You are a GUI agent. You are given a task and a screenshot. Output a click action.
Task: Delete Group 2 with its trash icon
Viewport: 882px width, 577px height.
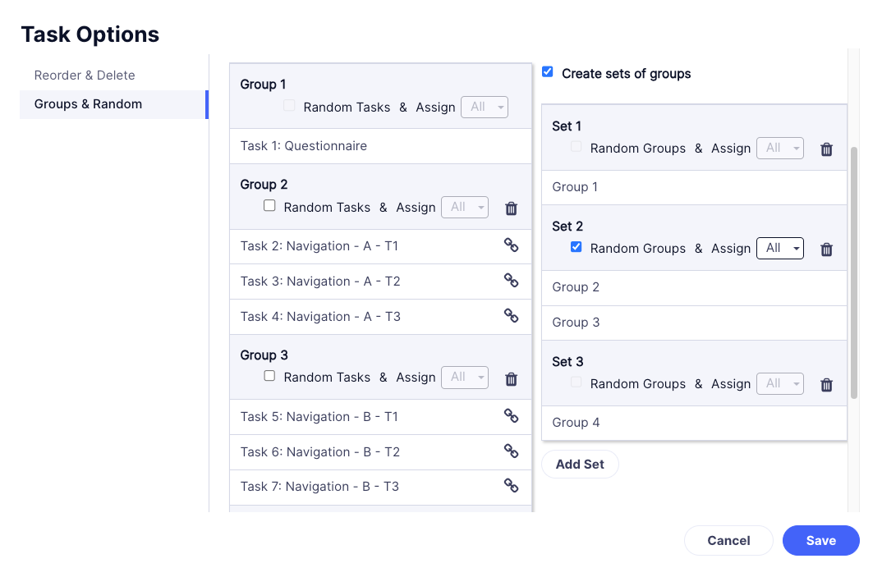click(x=511, y=208)
